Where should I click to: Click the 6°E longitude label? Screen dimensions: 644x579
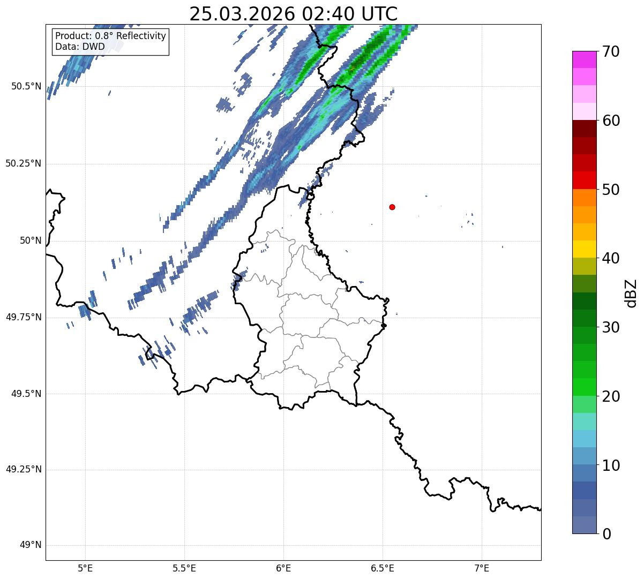(283, 568)
